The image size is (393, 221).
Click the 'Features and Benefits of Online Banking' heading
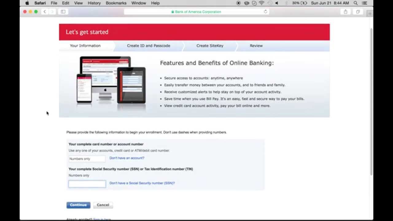point(217,63)
